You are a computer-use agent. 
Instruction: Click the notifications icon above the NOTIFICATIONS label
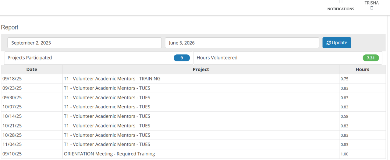341,2
